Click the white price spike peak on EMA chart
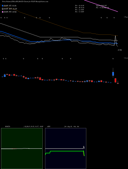 coord(115,36)
